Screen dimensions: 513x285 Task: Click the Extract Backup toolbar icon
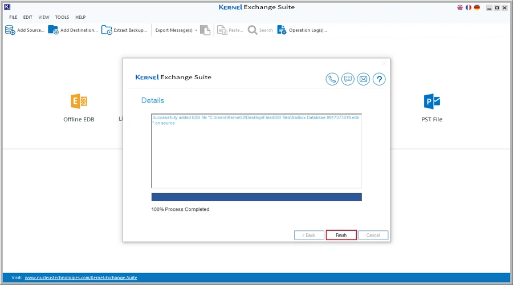click(x=107, y=30)
